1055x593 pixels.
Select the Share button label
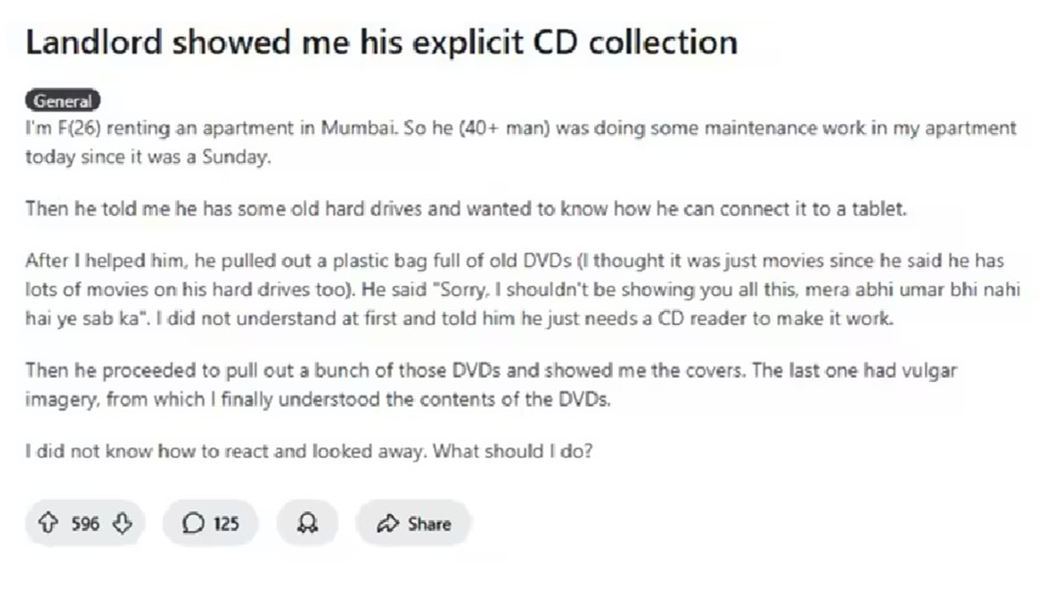pyautogui.click(x=429, y=524)
